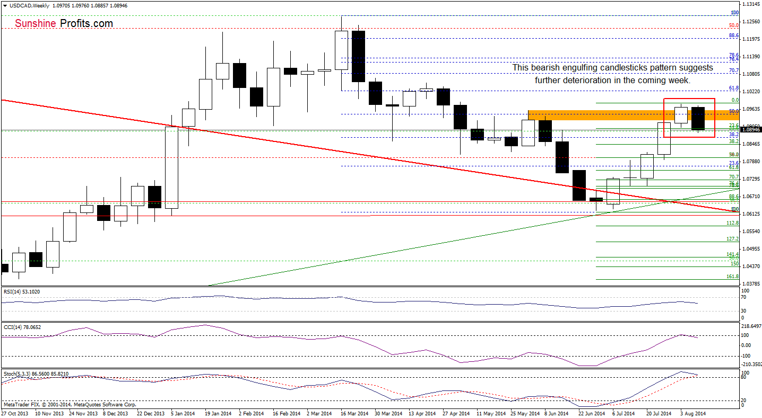Click the 1.05540 price scale value
The height and width of the screenshot is (418, 762).
click(x=751, y=231)
